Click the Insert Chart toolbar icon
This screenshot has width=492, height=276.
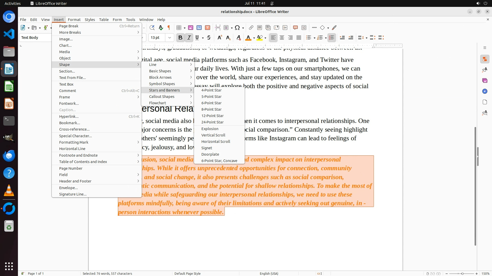pos(199,28)
